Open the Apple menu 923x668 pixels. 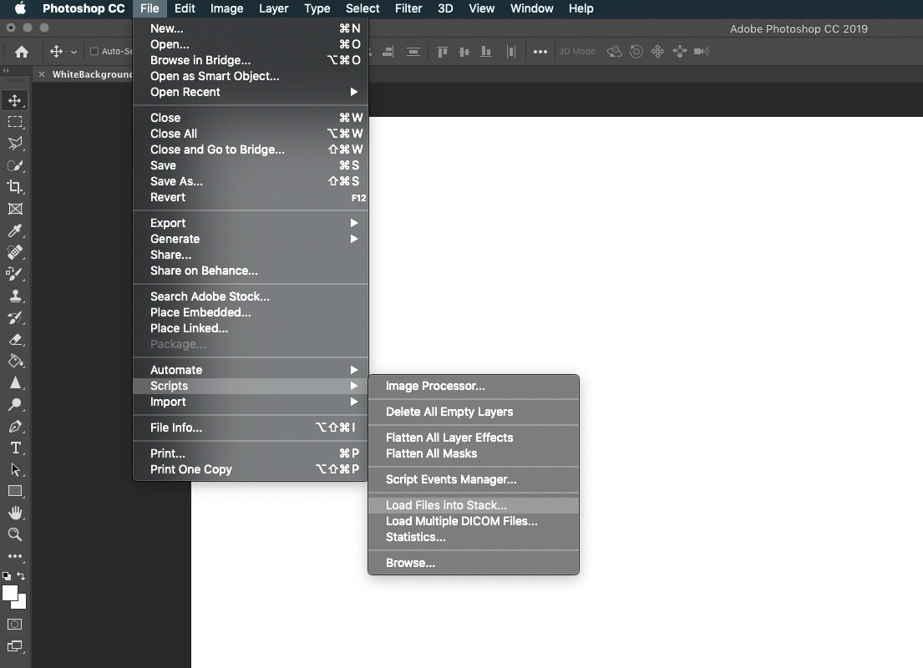pos(20,8)
